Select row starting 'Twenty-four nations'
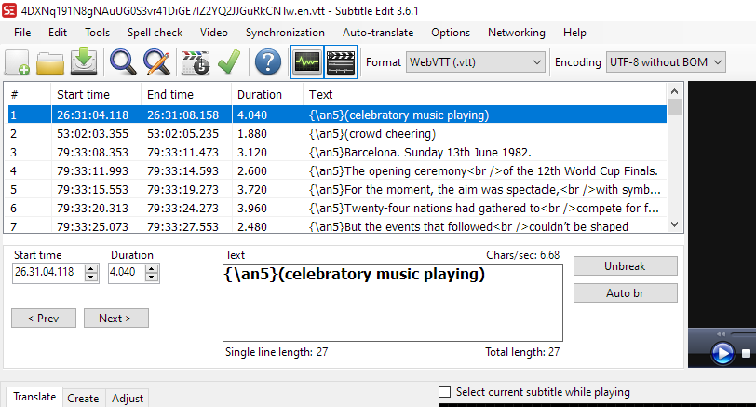The height and width of the screenshot is (407, 756). coord(337,208)
